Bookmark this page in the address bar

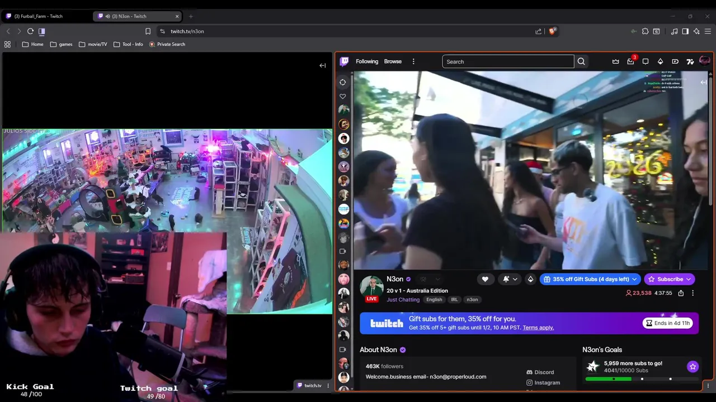pyautogui.click(x=148, y=31)
